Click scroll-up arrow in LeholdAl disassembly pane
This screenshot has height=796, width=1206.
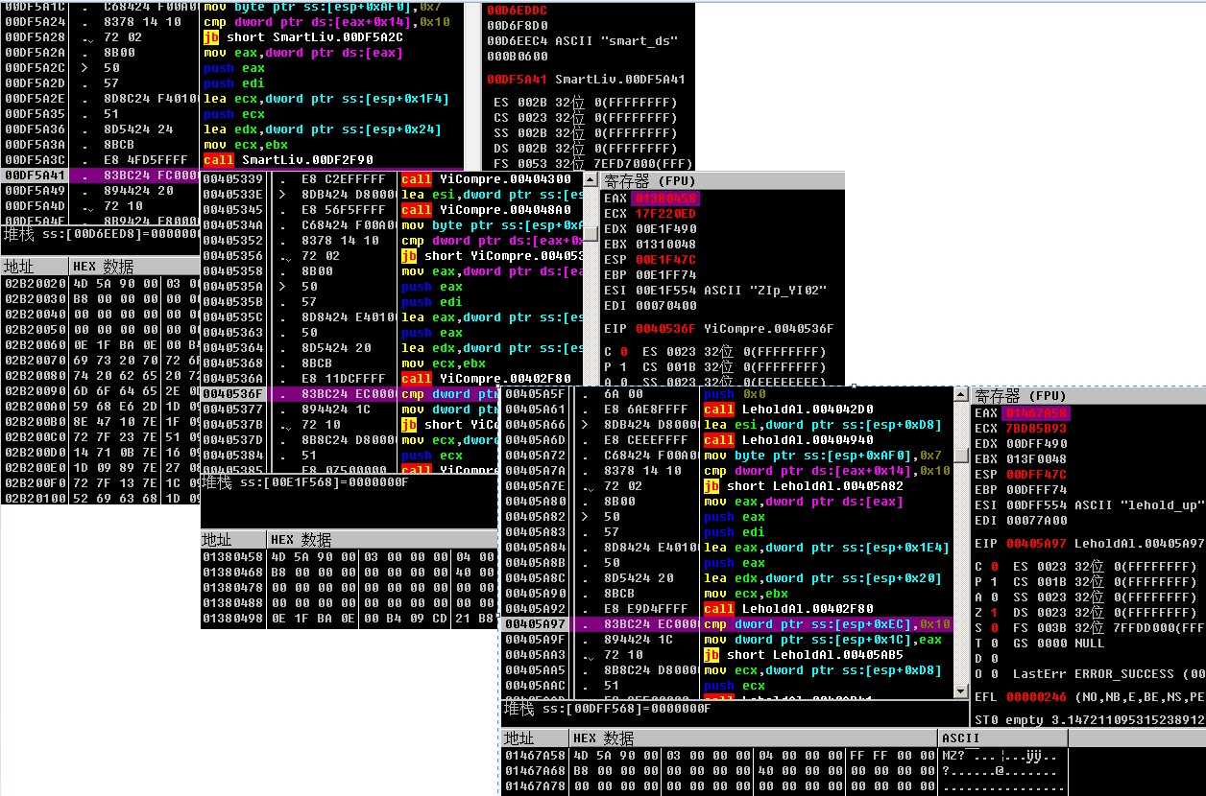pyautogui.click(x=960, y=394)
